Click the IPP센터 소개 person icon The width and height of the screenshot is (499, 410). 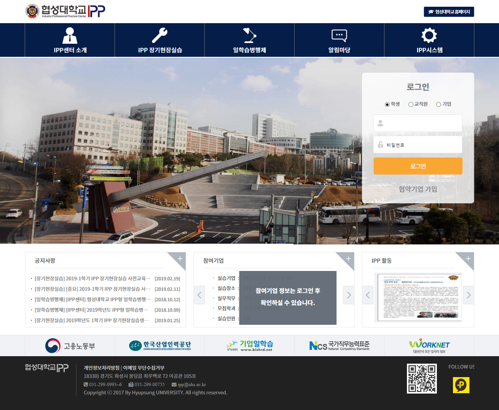(x=70, y=36)
